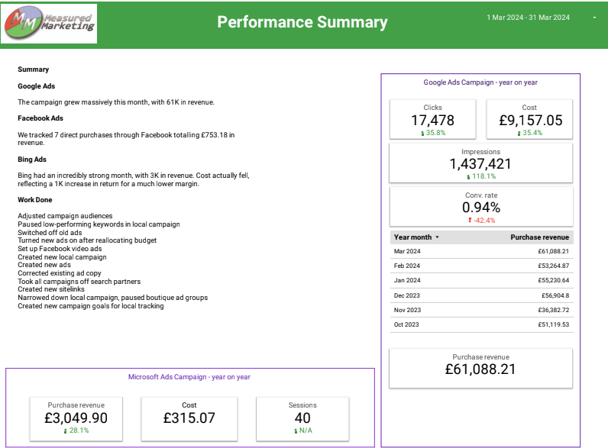Open the date range dropdown arrow
This screenshot has height=448, width=608.
[x=594, y=18]
